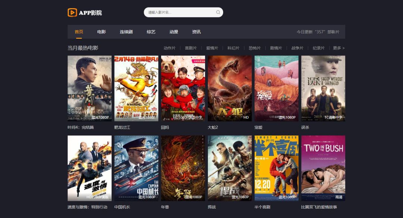Click the HD badge on 大蛇2 poster

click(246, 117)
